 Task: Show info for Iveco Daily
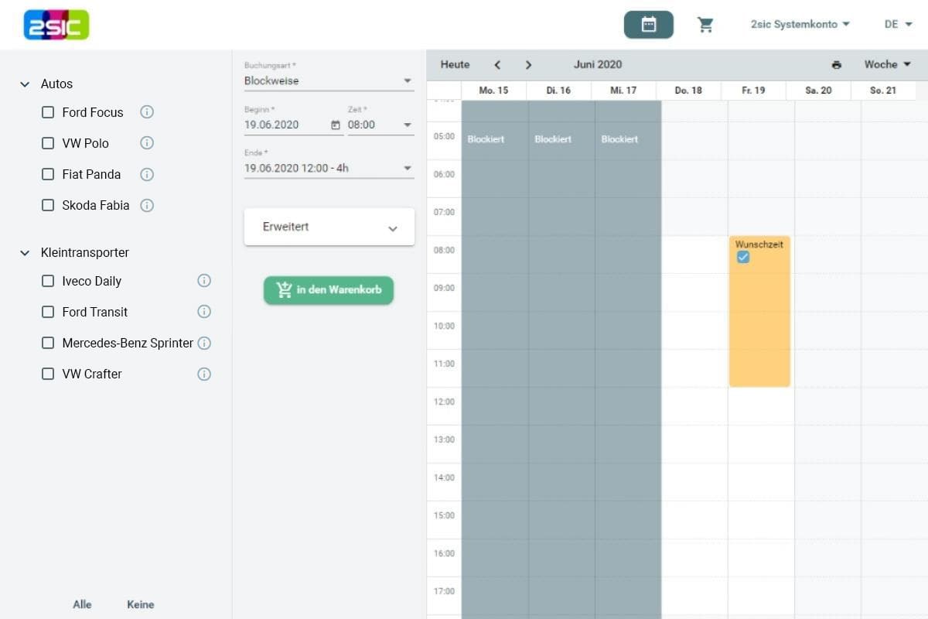click(x=204, y=281)
